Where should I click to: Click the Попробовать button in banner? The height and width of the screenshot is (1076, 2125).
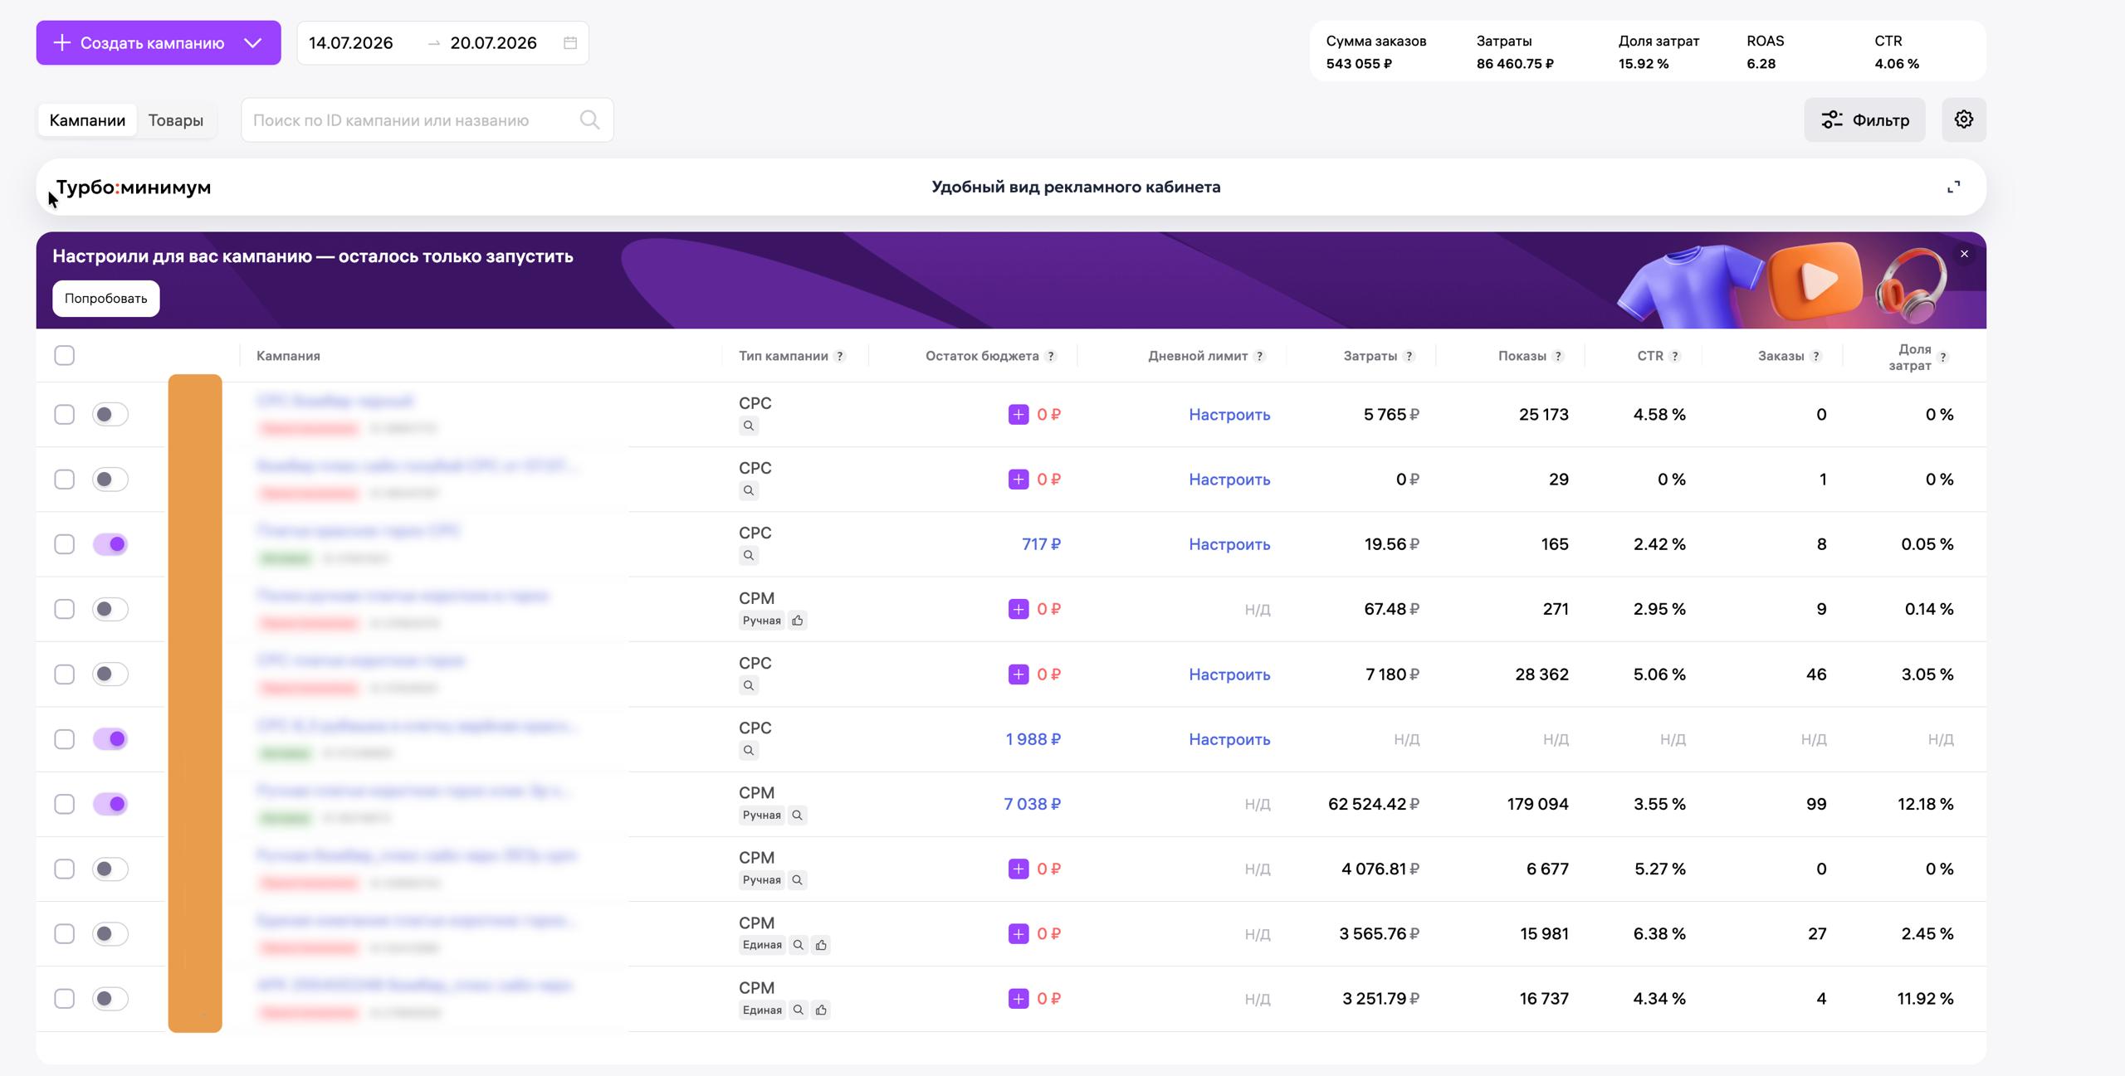106,299
